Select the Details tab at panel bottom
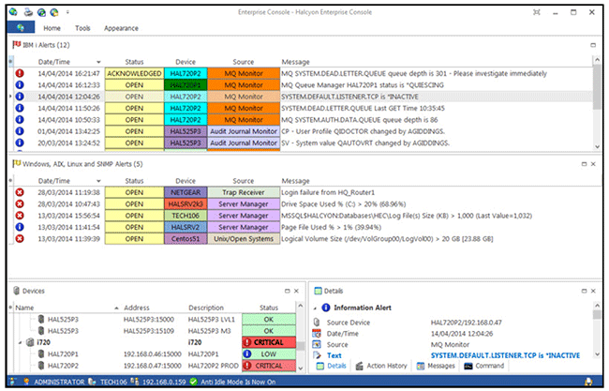 (331, 366)
